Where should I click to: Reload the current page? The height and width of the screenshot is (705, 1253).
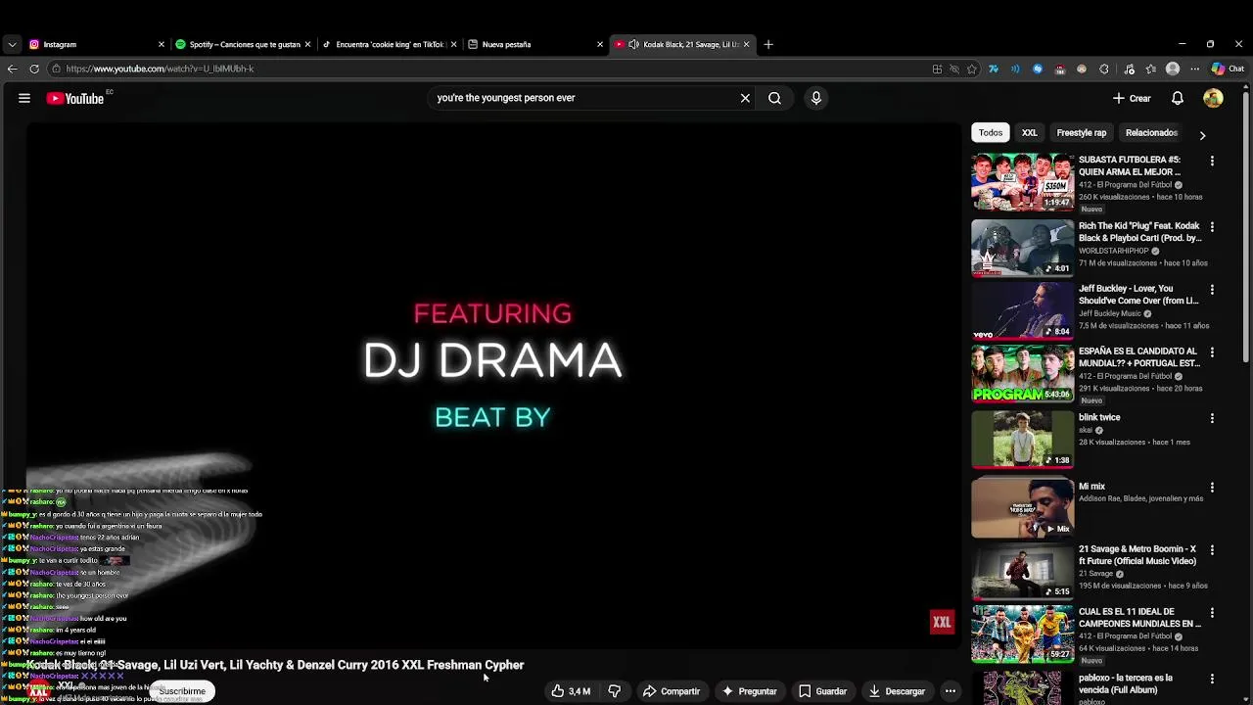point(34,69)
